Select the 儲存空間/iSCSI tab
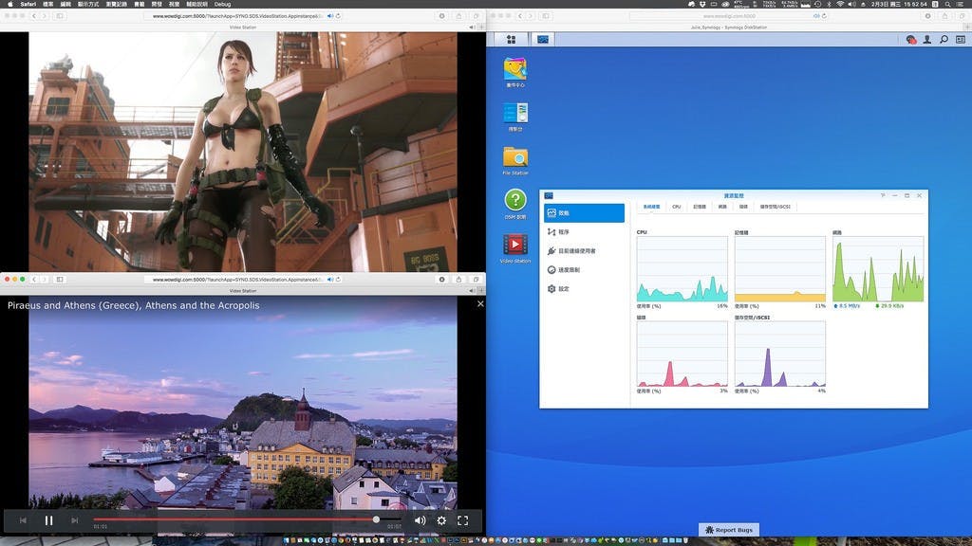Screen dimensions: 972x546 (x=776, y=206)
